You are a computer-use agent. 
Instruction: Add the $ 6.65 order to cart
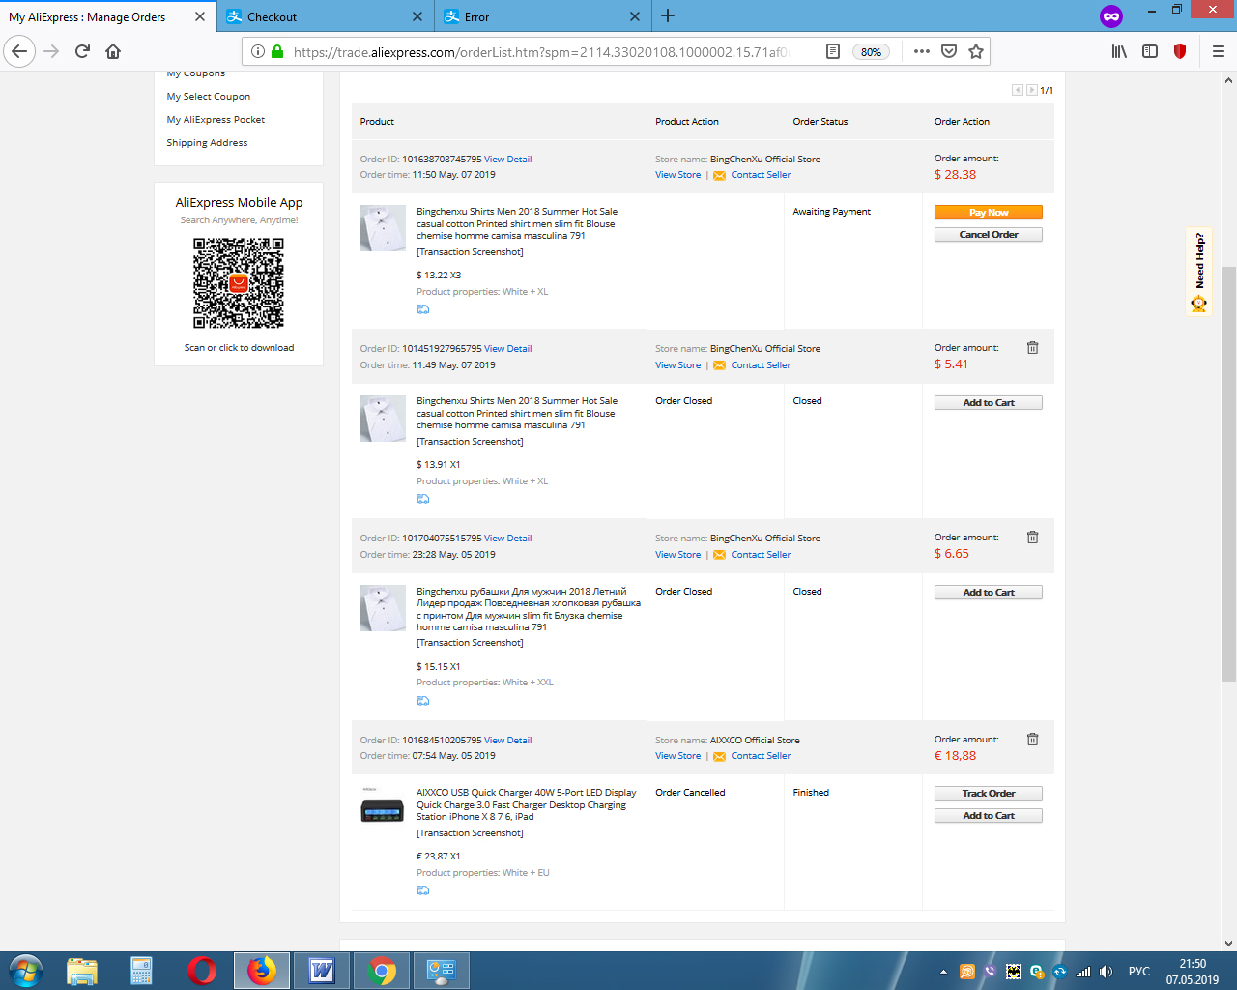[989, 593]
